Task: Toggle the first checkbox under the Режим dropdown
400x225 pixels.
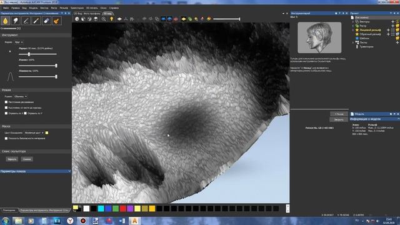Action: (x=6, y=102)
